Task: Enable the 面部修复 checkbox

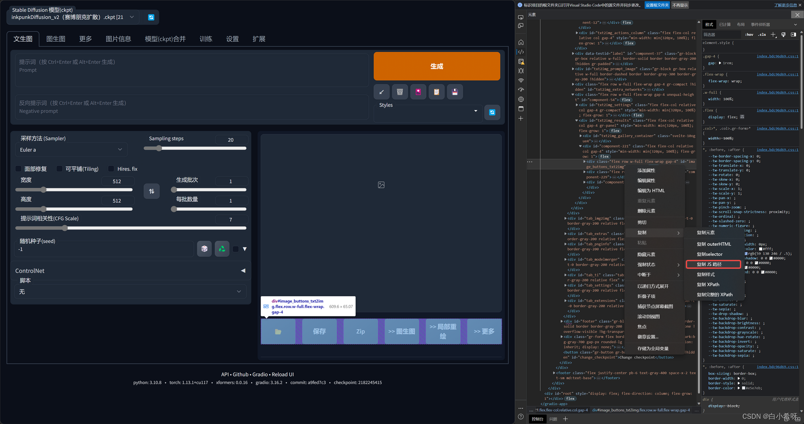Action: pos(18,169)
